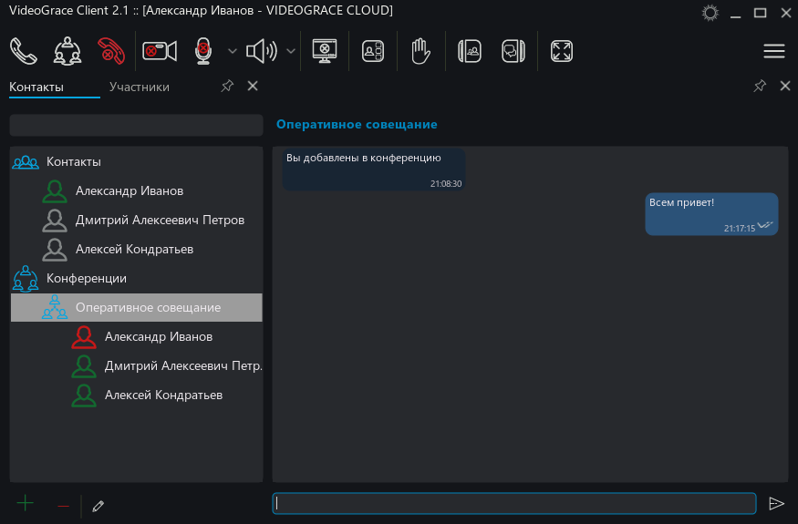Hang up with the red phone icon
The width and height of the screenshot is (798, 524).
click(111, 51)
